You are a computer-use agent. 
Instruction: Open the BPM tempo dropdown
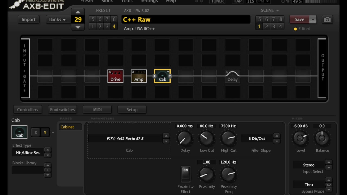point(258,1)
